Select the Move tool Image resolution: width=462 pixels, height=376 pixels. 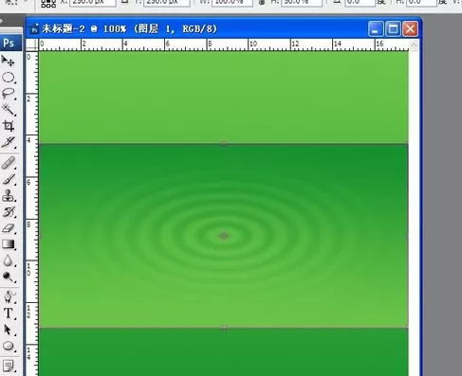pyautogui.click(x=9, y=61)
